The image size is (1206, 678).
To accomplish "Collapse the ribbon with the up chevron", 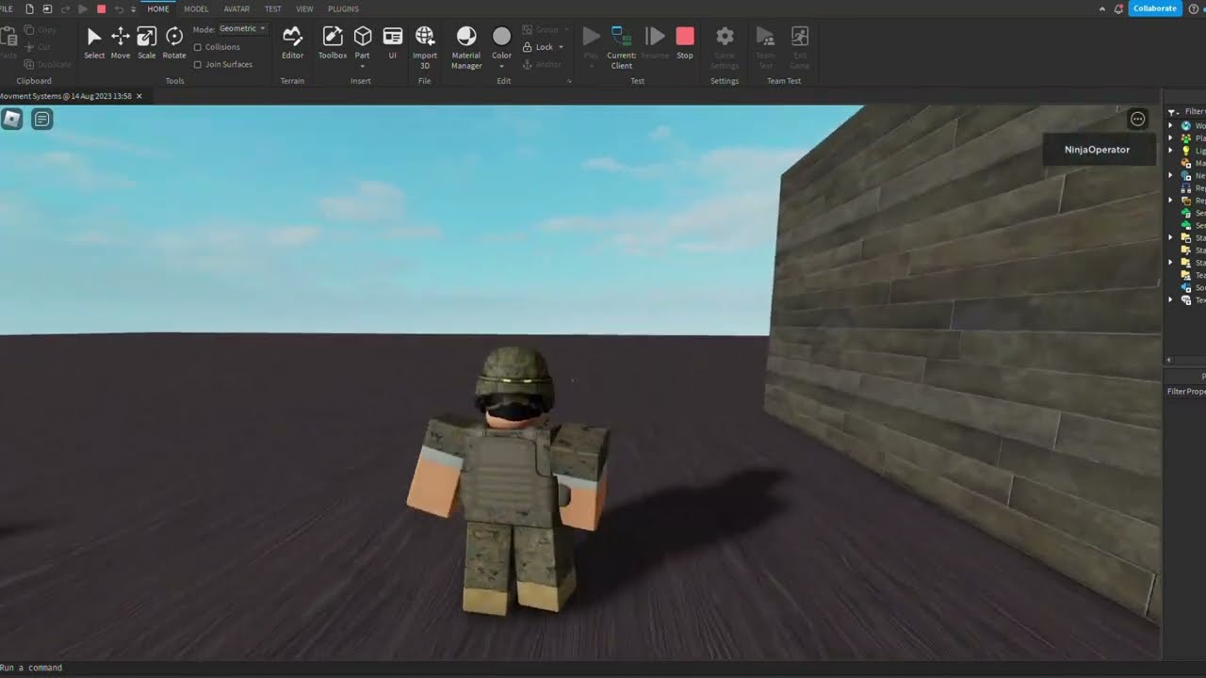I will [x=1102, y=8].
